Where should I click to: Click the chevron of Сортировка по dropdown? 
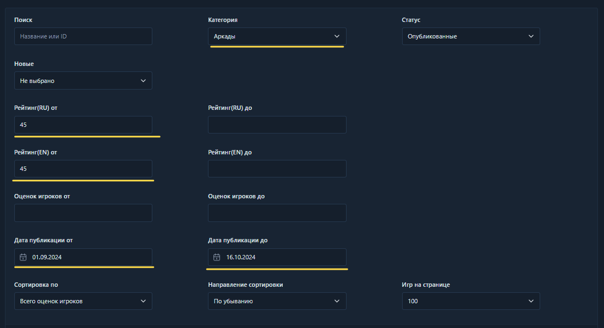(143, 301)
